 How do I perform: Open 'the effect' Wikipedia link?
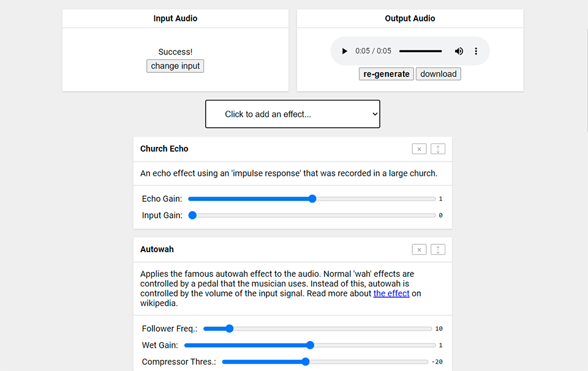coord(391,293)
